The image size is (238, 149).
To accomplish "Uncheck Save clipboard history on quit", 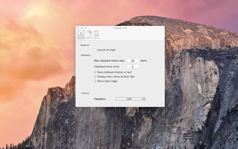I will point(95,72).
